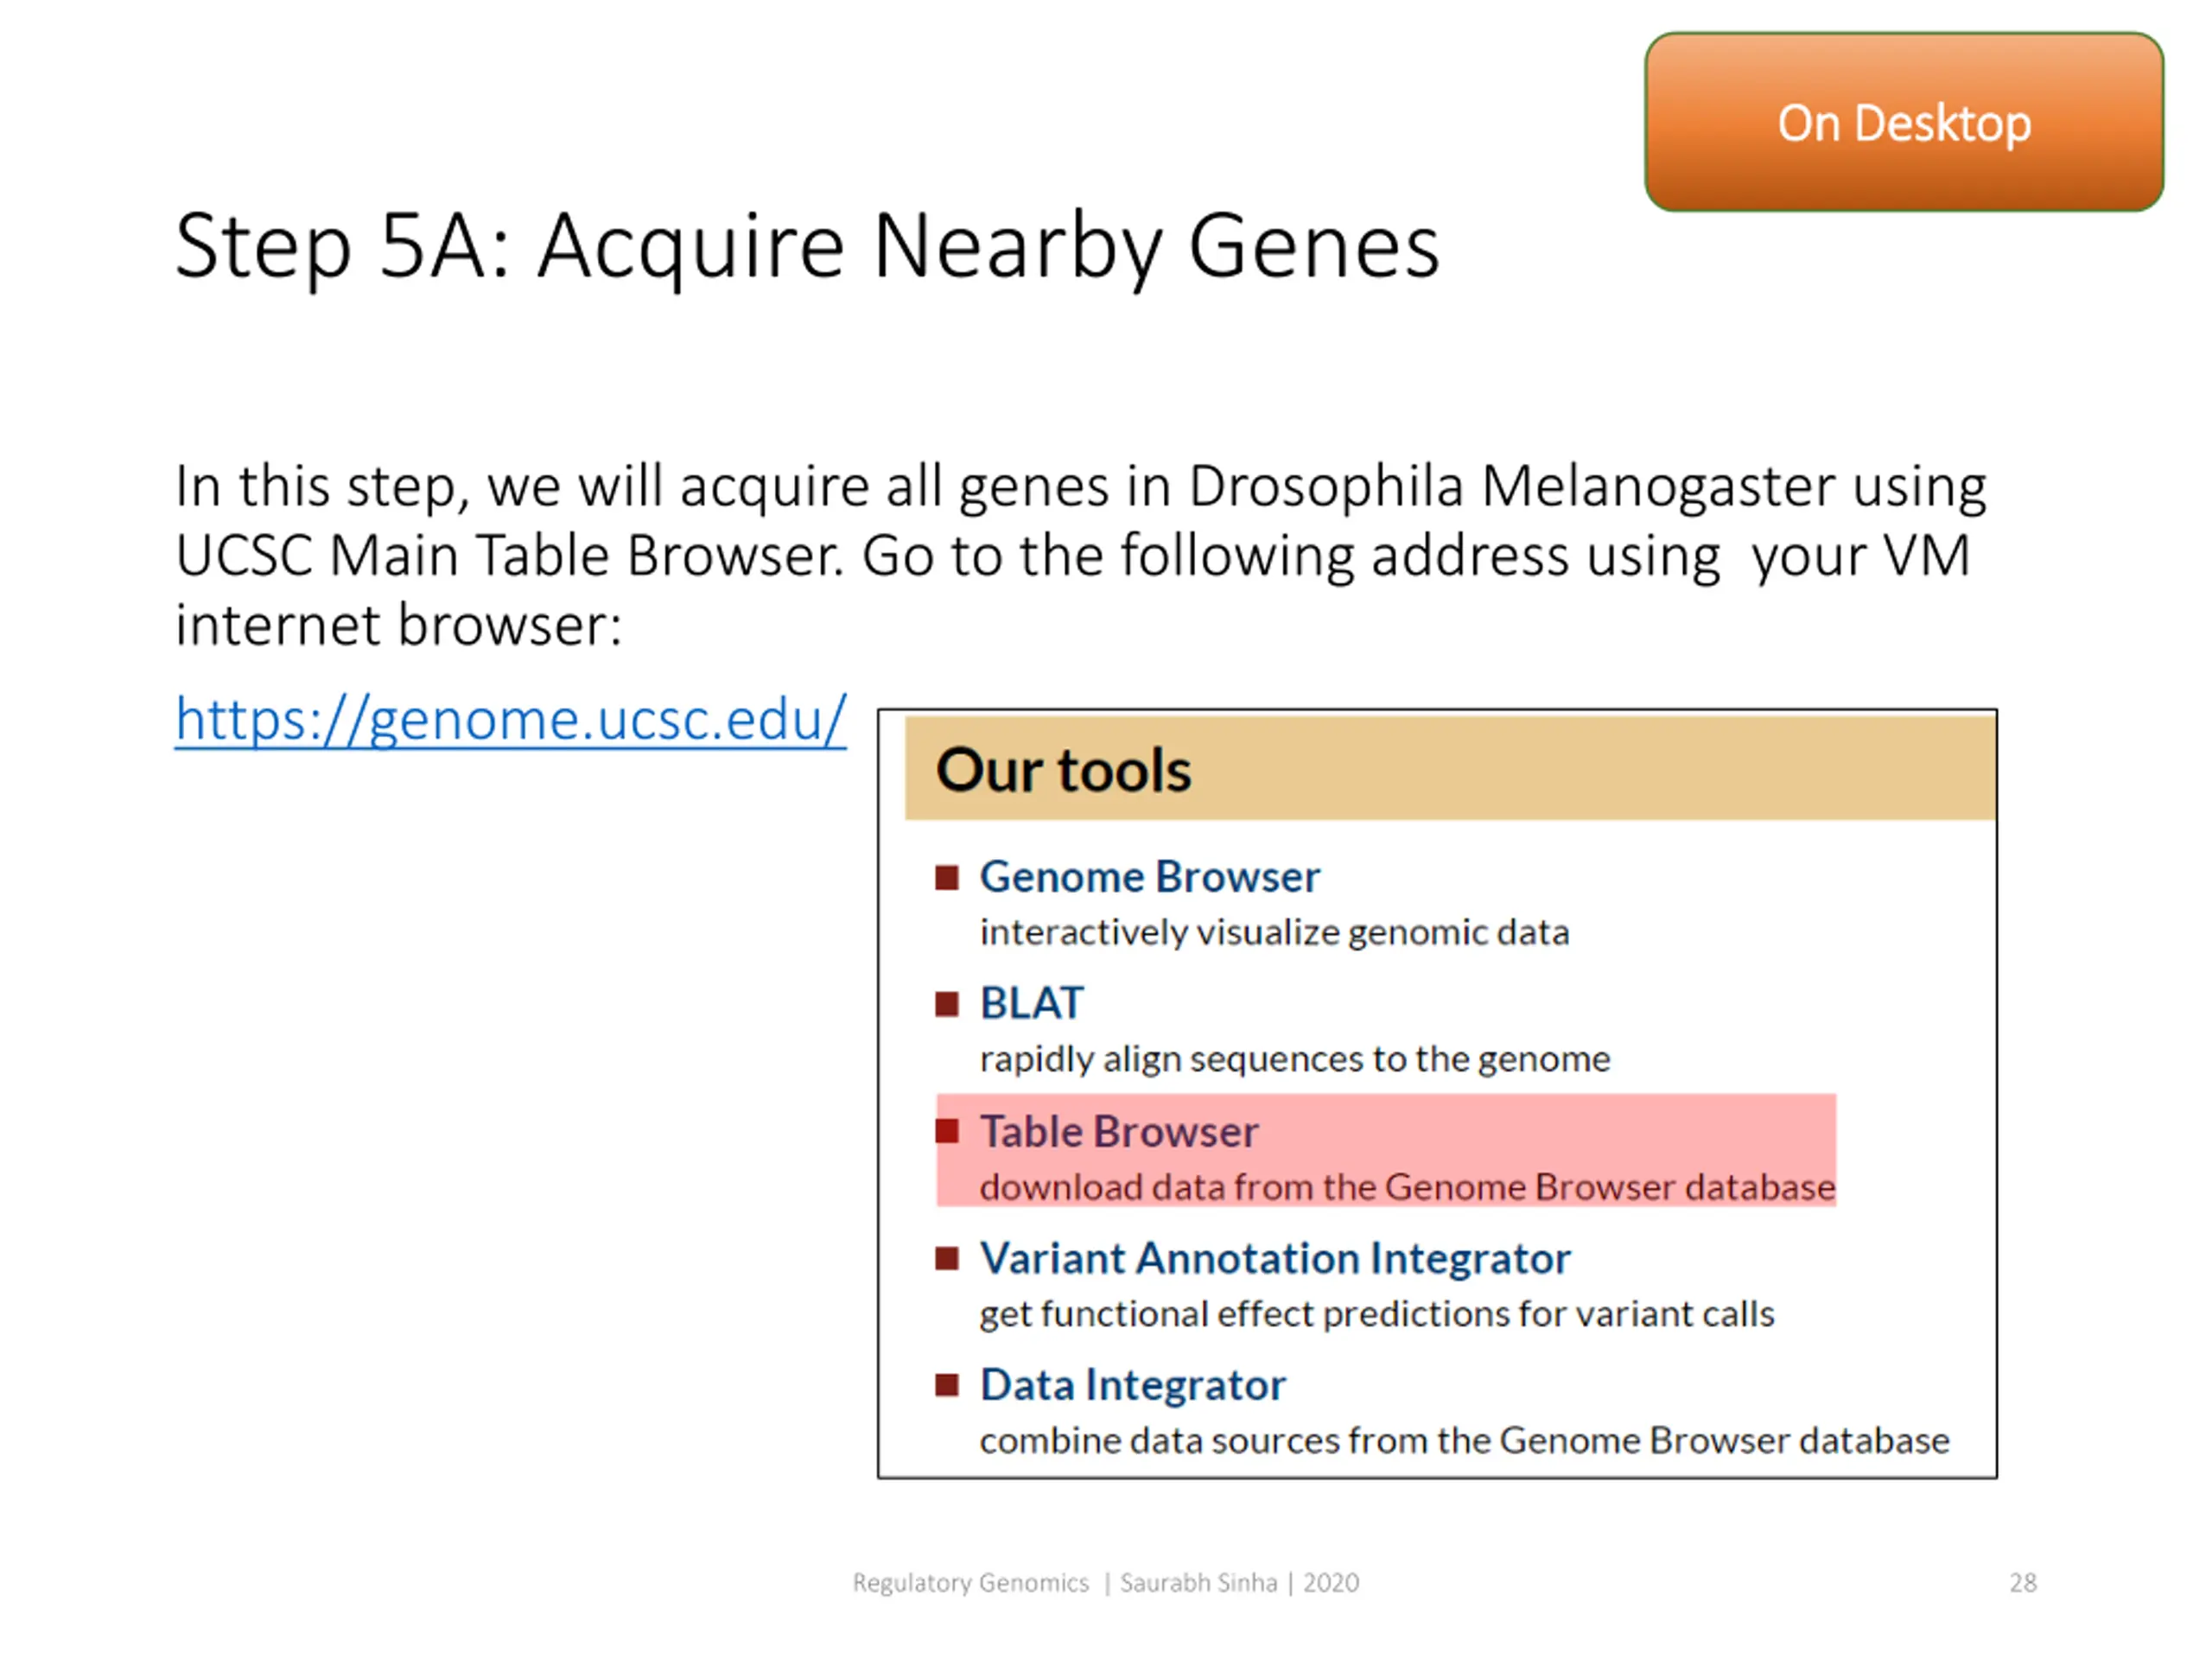The image size is (2212, 1659).
Task: Click the 'interactively visualize genomic data' description
Action: click(1274, 933)
